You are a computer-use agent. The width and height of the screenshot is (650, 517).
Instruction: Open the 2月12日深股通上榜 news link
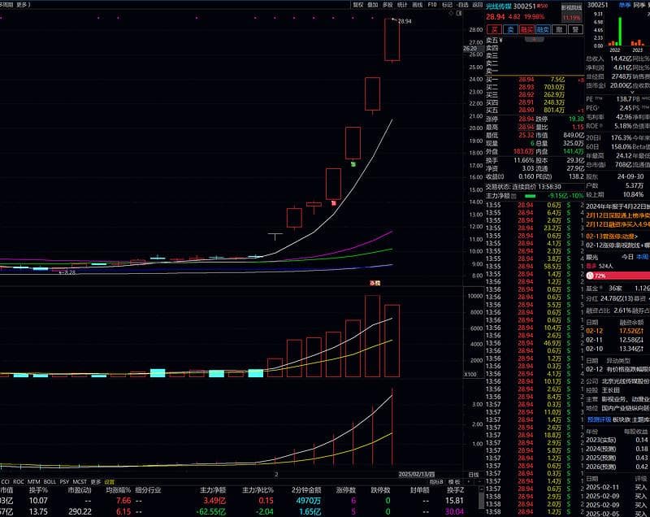point(617,215)
